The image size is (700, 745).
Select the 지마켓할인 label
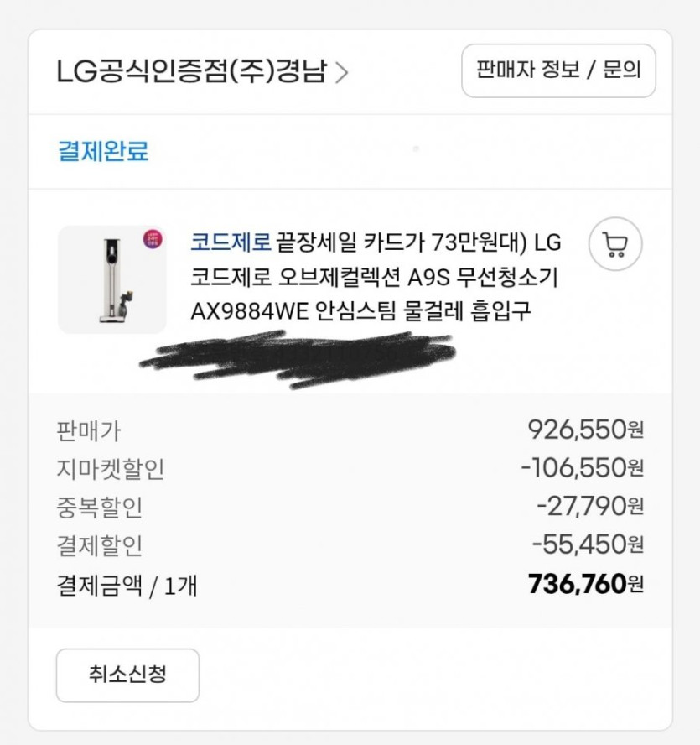(110, 469)
